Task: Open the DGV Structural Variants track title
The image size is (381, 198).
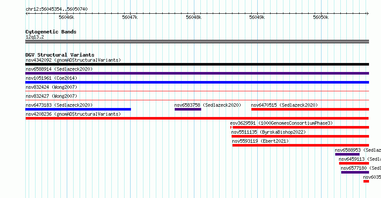Action: pyautogui.click(x=60, y=55)
